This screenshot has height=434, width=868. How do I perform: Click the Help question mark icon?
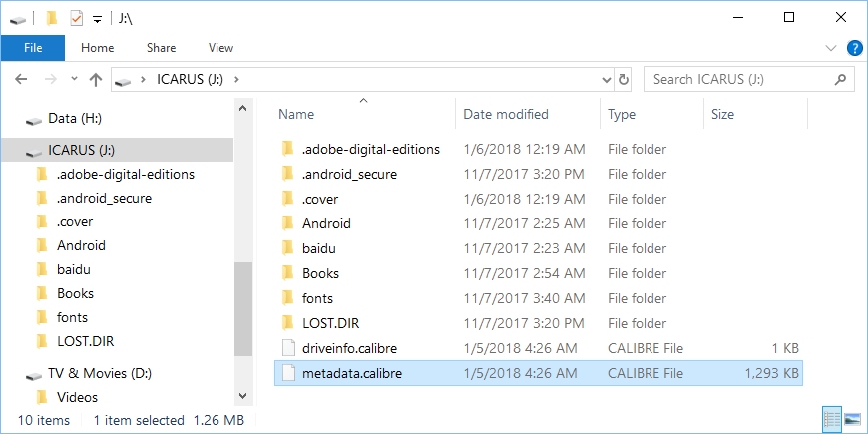click(x=854, y=48)
